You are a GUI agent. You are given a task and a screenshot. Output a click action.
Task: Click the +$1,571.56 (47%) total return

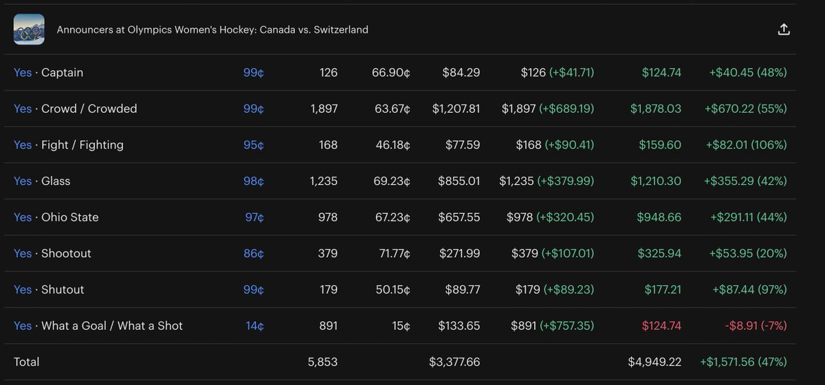coord(743,362)
